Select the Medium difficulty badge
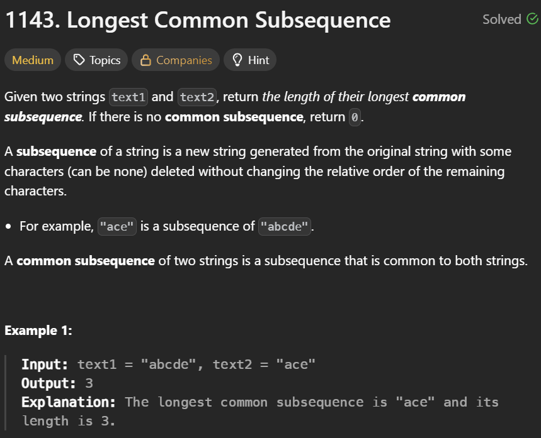 pyautogui.click(x=33, y=60)
